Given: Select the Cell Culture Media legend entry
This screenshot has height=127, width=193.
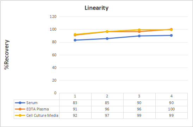Looking at the screenshot, I should point(37,115).
